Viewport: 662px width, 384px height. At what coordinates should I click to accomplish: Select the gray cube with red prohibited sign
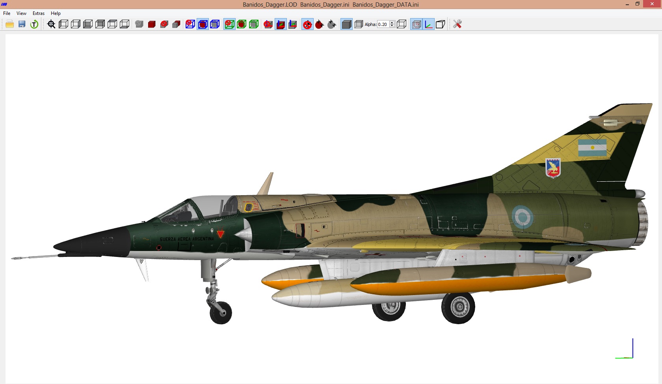pyautogui.click(x=164, y=24)
